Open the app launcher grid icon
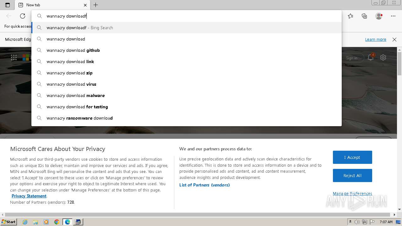Image resolution: width=402 pixels, height=226 pixels. point(14,57)
